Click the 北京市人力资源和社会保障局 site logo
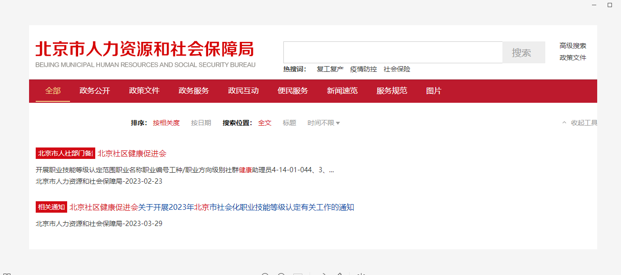Image resolution: width=621 pixels, height=275 pixels. click(x=145, y=53)
